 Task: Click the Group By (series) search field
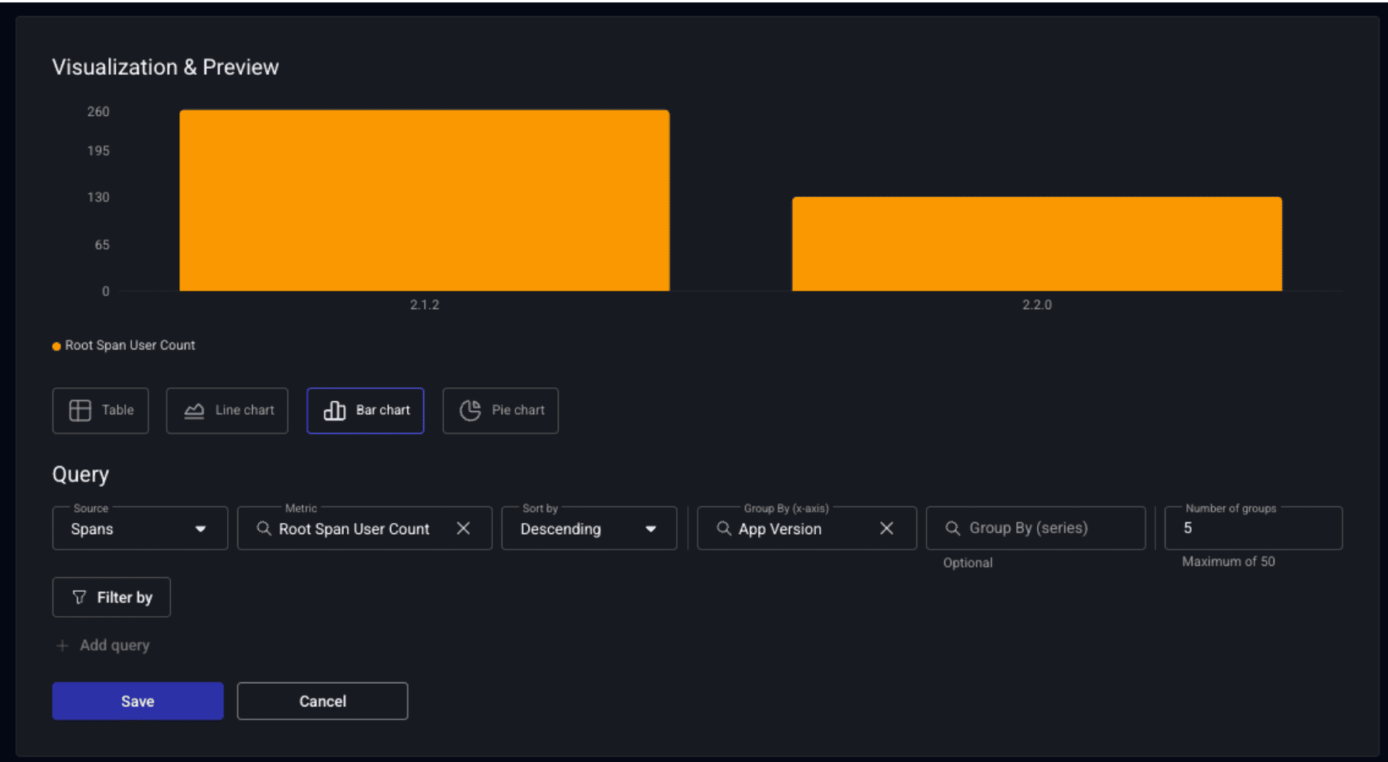[x=1036, y=529]
